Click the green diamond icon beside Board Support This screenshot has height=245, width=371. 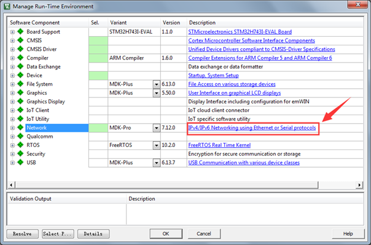click(21, 31)
